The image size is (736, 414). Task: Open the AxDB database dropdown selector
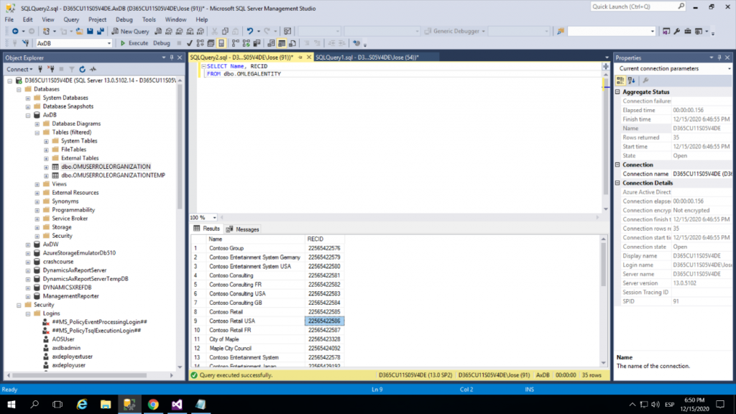click(109, 43)
